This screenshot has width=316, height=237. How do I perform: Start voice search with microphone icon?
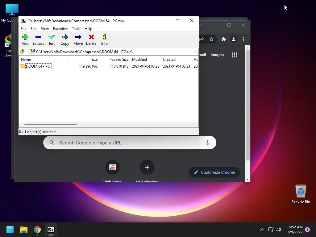[x=207, y=143]
